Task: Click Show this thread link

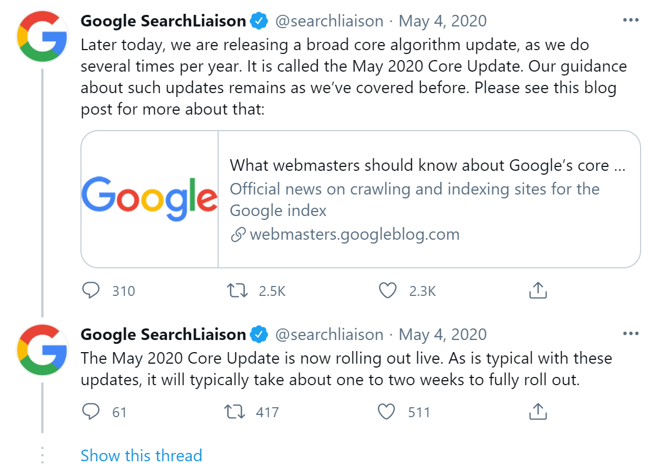Action: [141, 456]
